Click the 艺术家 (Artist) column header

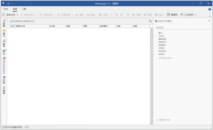57,26
